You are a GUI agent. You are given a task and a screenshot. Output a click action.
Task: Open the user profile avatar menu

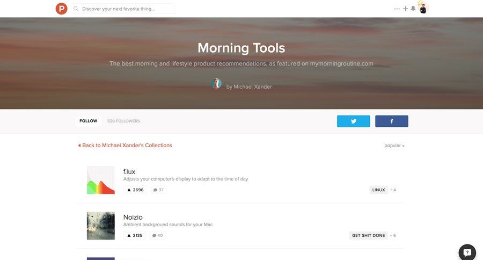(423, 9)
